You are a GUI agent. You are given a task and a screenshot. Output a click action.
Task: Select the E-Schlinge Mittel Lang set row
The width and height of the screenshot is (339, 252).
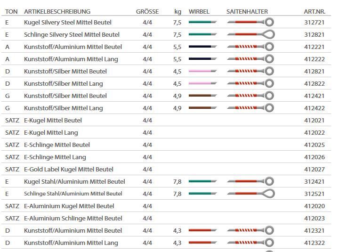pyautogui.click(x=166, y=157)
